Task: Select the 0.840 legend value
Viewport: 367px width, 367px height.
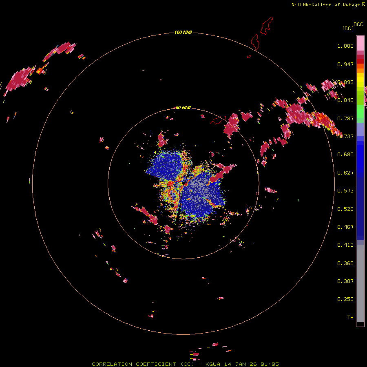Action: [x=345, y=100]
